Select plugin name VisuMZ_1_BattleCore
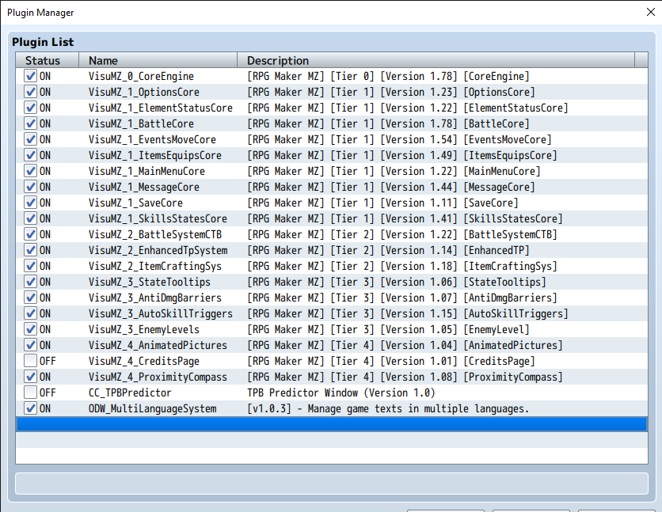 pyautogui.click(x=141, y=124)
